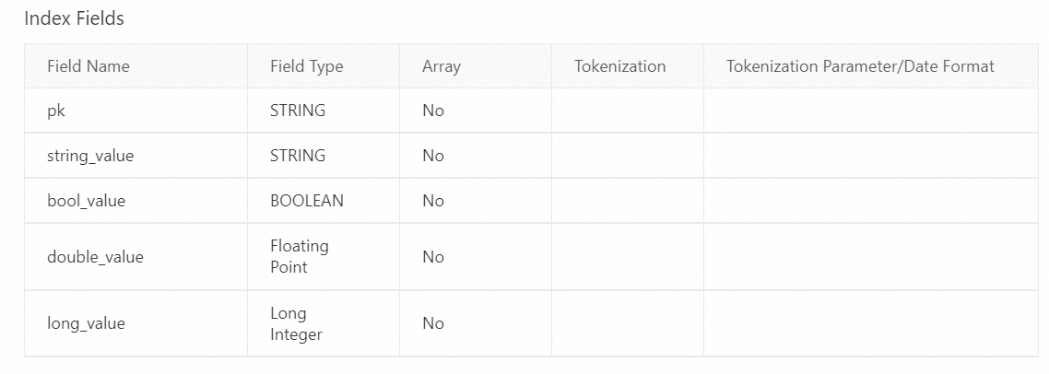
Task: Click the Floating Point field type cell
Action: point(300,257)
